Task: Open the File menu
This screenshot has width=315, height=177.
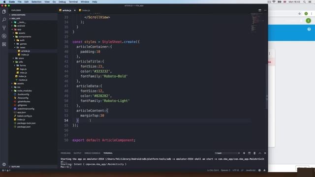Action: click(19, 2)
